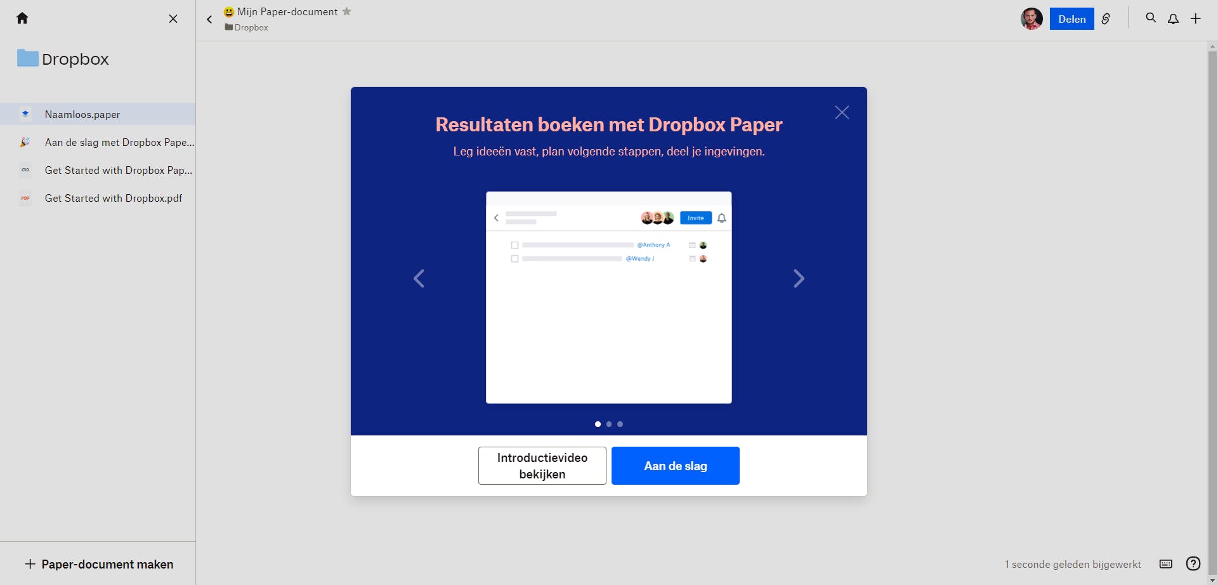Jump to the third carousel dot
This screenshot has height=585, width=1218.
coord(620,424)
